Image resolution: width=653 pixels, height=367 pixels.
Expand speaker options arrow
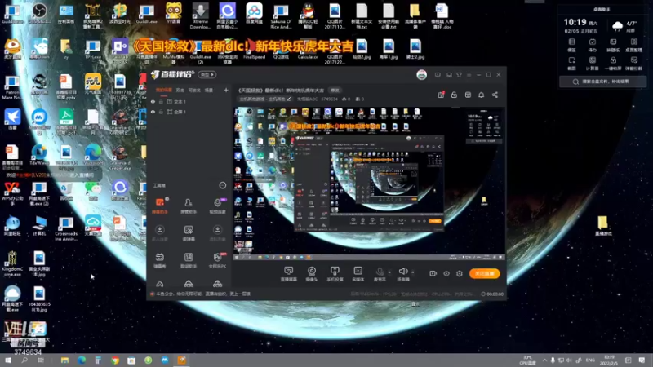click(413, 272)
